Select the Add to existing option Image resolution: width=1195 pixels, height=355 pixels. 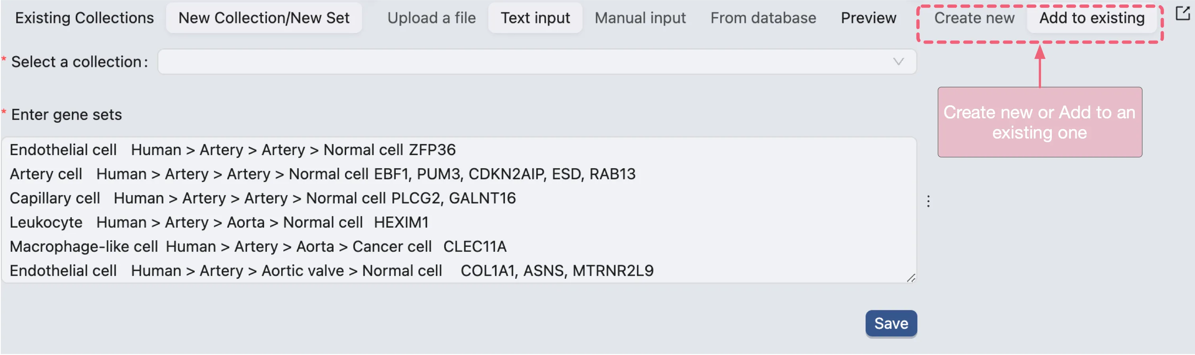(1091, 17)
